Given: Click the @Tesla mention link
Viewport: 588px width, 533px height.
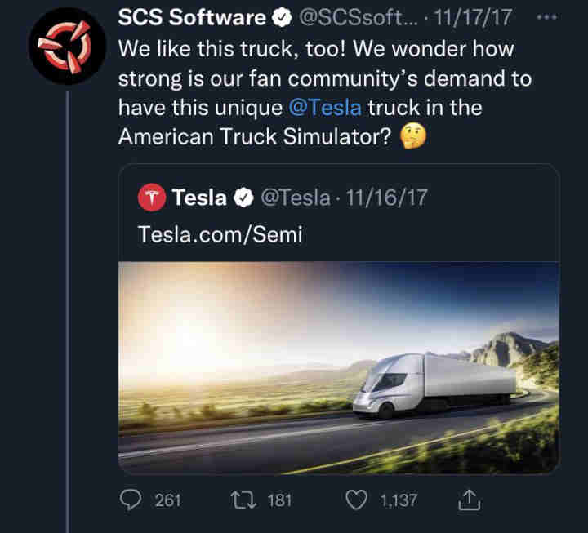Looking at the screenshot, I should coord(325,108).
